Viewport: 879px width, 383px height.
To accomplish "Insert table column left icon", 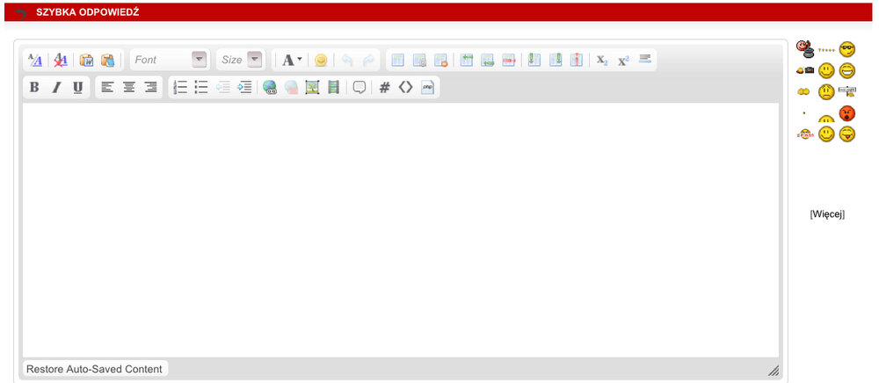I will click(534, 60).
